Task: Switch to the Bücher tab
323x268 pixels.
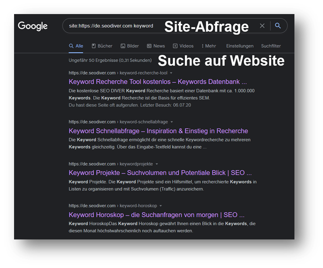Action: [102, 46]
